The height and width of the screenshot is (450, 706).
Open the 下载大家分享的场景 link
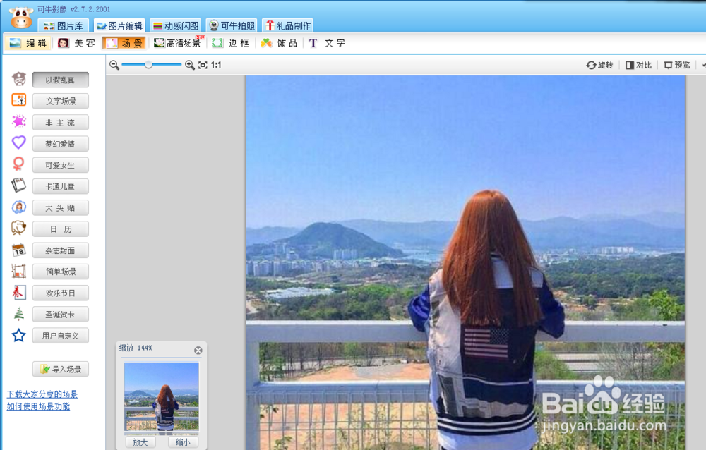coord(42,394)
